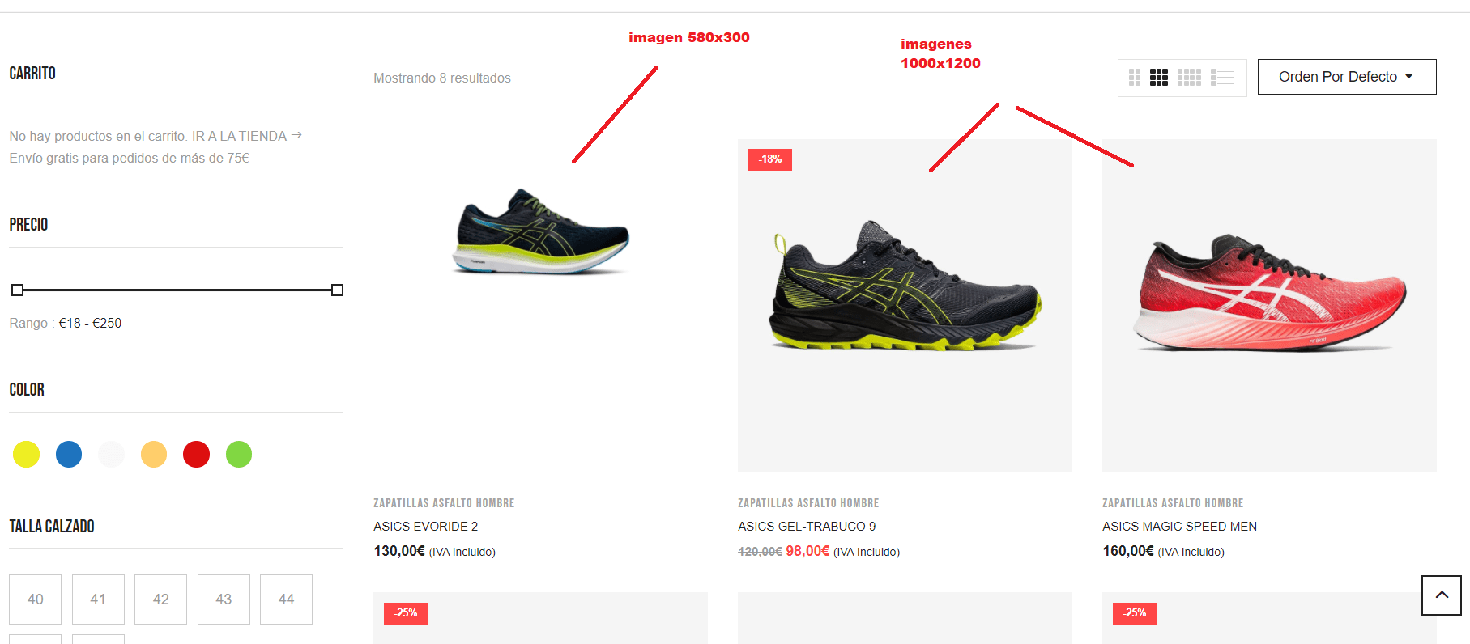This screenshot has height=644, width=1470.
Task: Switch to list view layout
Action: [x=1222, y=78]
